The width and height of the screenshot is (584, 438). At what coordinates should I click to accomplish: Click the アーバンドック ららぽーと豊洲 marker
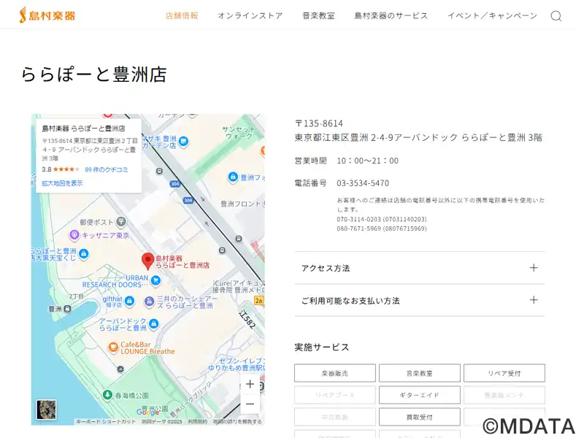154,324
